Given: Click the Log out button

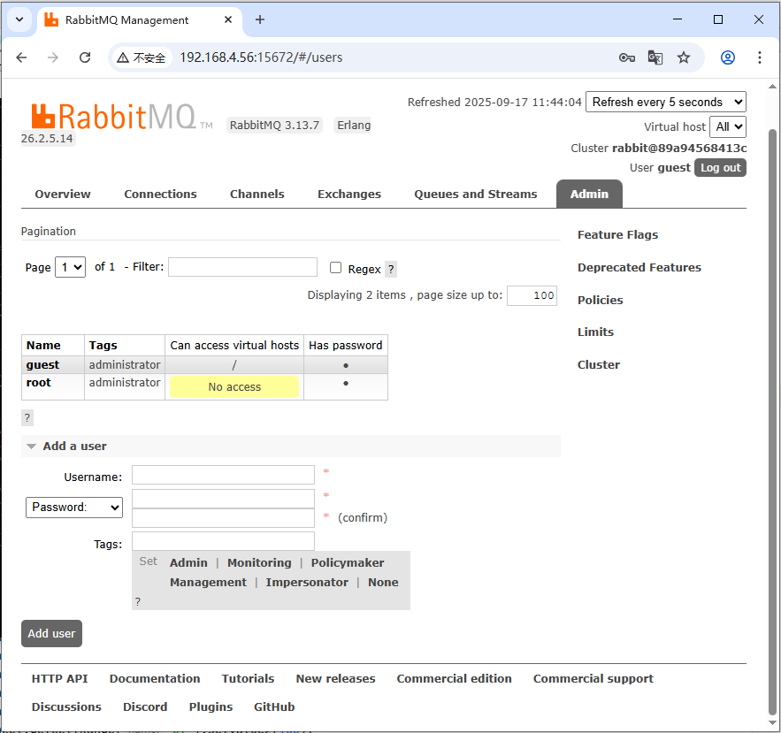Looking at the screenshot, I should (720, 168).
